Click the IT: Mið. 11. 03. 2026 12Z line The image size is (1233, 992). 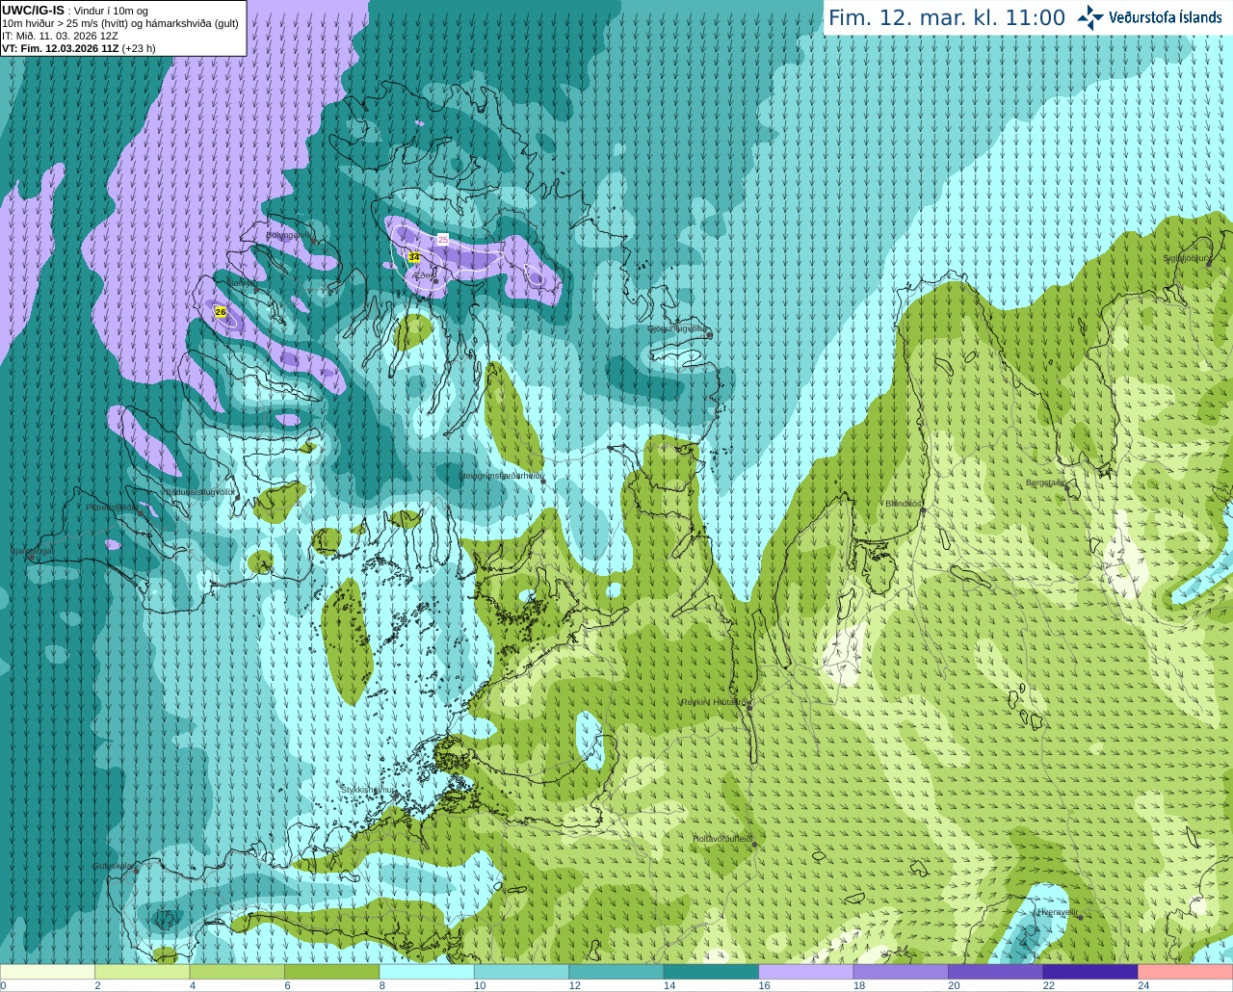click(60, 35)
